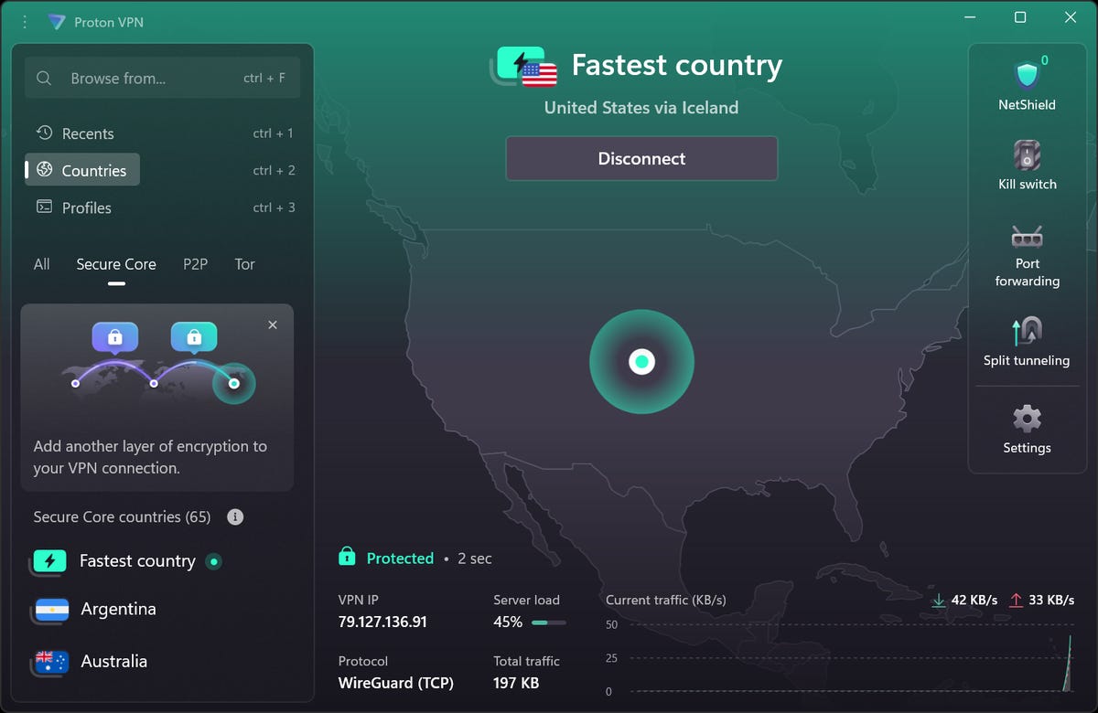Image resolution: width=1098 pixels, height=713 pixels.
Task: Open the NetShield shield icon
Action: 1027,75
